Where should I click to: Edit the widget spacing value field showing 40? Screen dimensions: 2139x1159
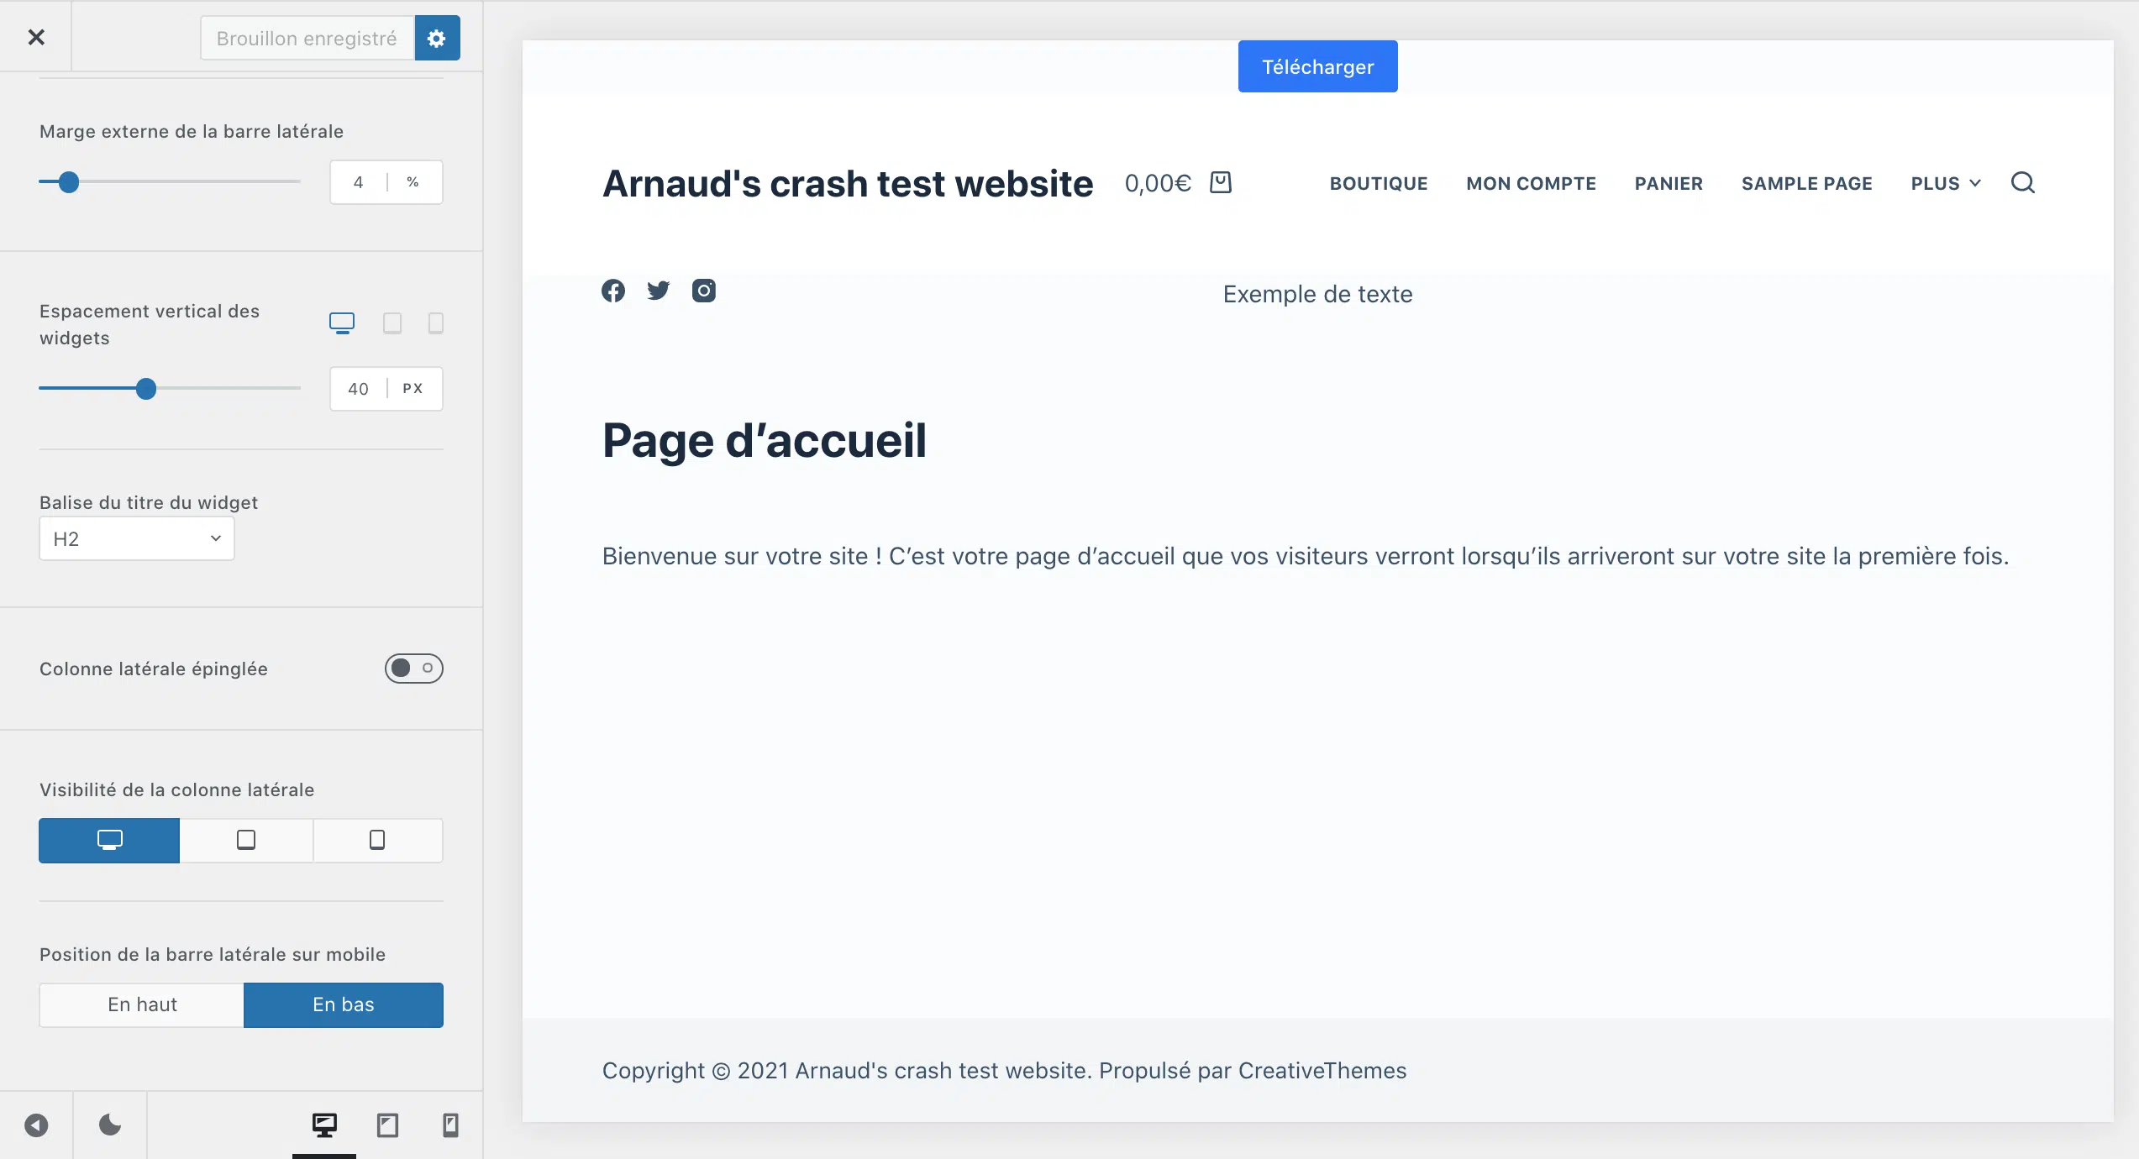click(x=358, y=389)
